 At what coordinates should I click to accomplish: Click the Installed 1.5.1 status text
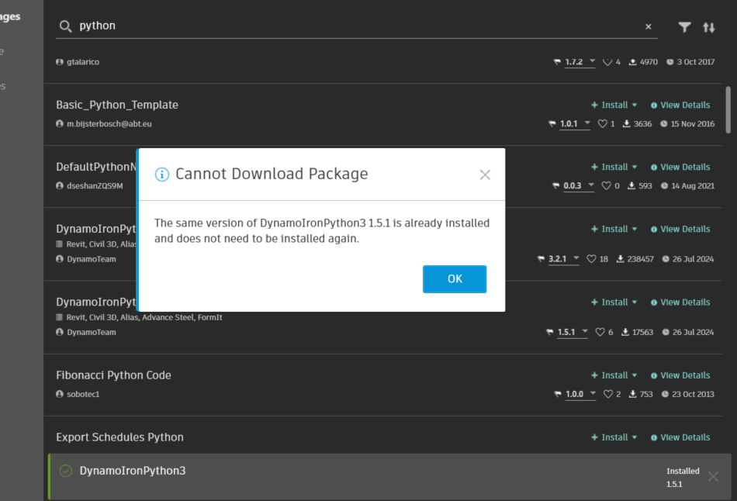click(683, 478)
